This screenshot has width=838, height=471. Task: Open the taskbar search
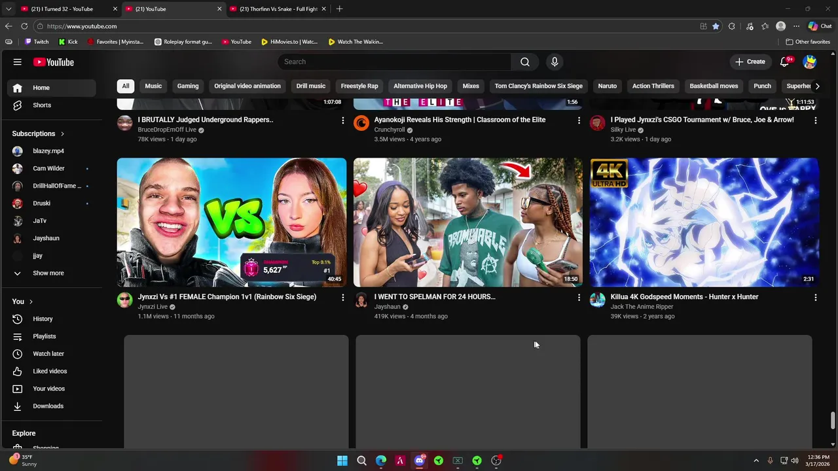coord(361,461)
